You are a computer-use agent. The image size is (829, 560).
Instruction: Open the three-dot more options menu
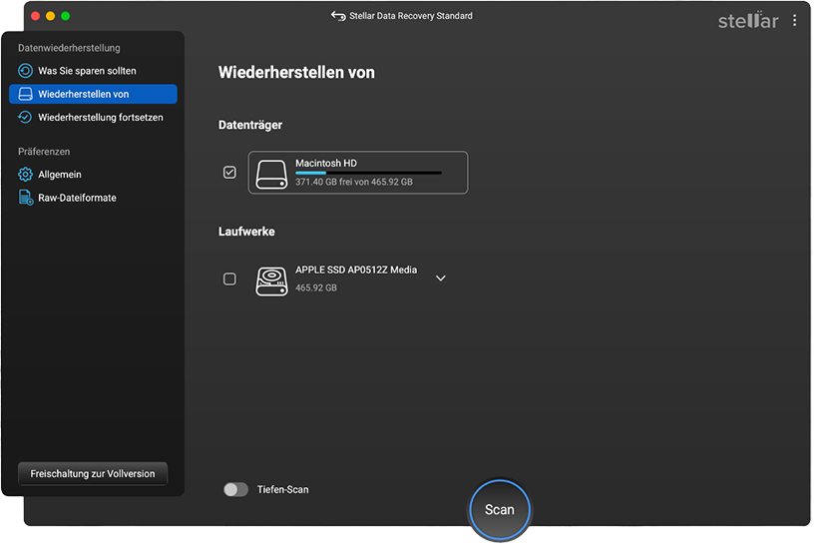point(794,20)
